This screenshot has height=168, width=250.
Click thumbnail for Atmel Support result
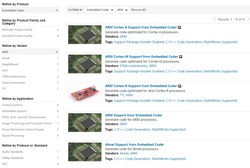click(x=85, y=152)
